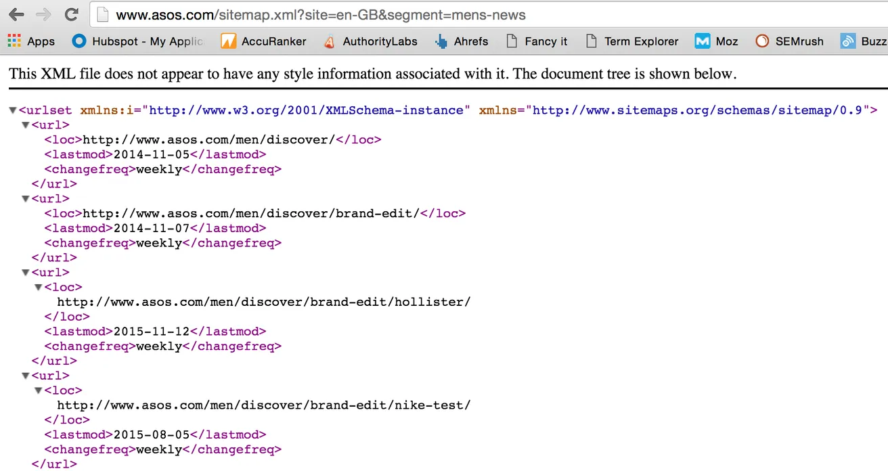Click the Hubspot bookmark favicon
This screenshot has width=888, height=471.
80,41
